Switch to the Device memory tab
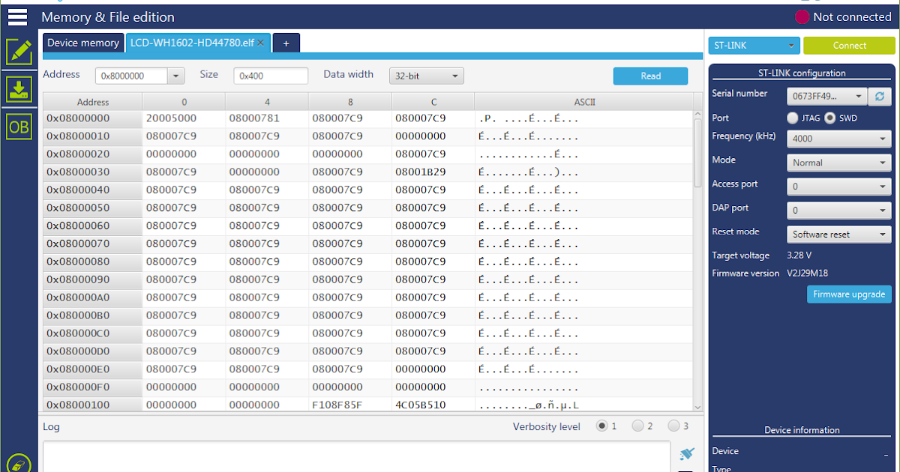The width and height of the screenshot is (900, 472). coord(82,43)
